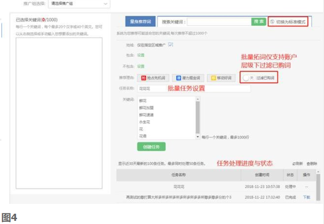Viewport: 324px width, 224px height.
Task: Click the edit icon next to region setting
Action: coord(171,44)
